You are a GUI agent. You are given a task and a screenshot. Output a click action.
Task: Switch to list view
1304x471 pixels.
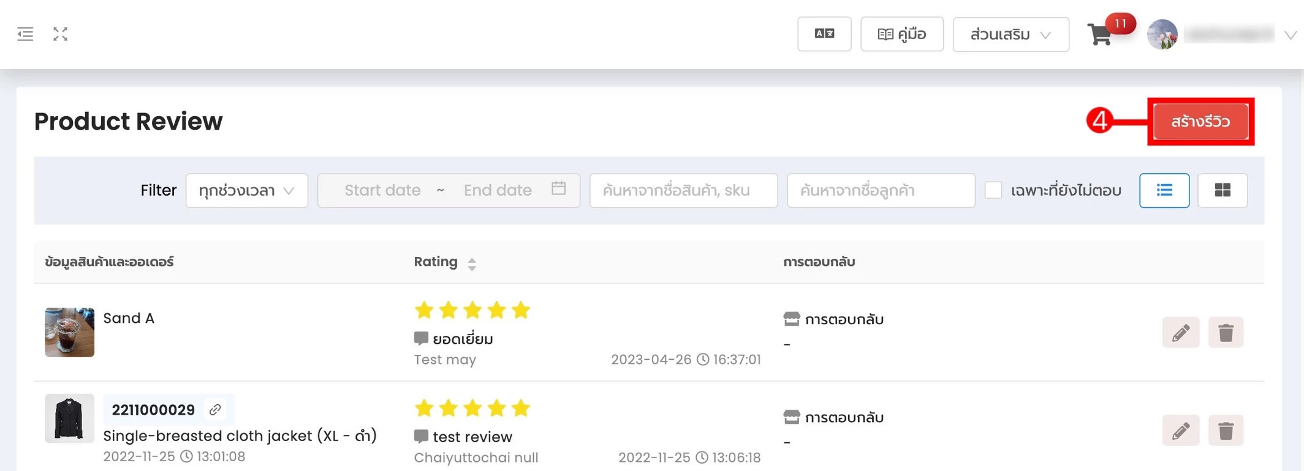point(1164,190)
